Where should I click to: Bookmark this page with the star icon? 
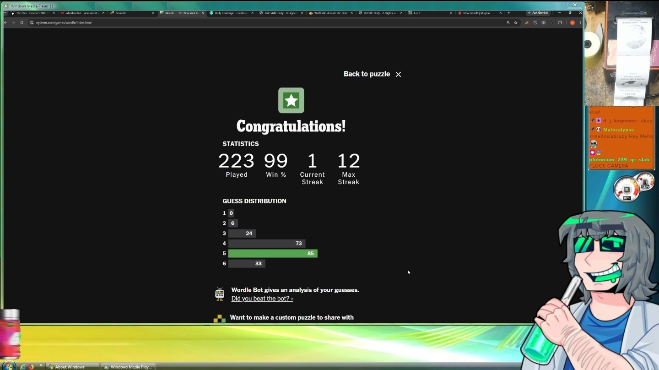point(516,22)
